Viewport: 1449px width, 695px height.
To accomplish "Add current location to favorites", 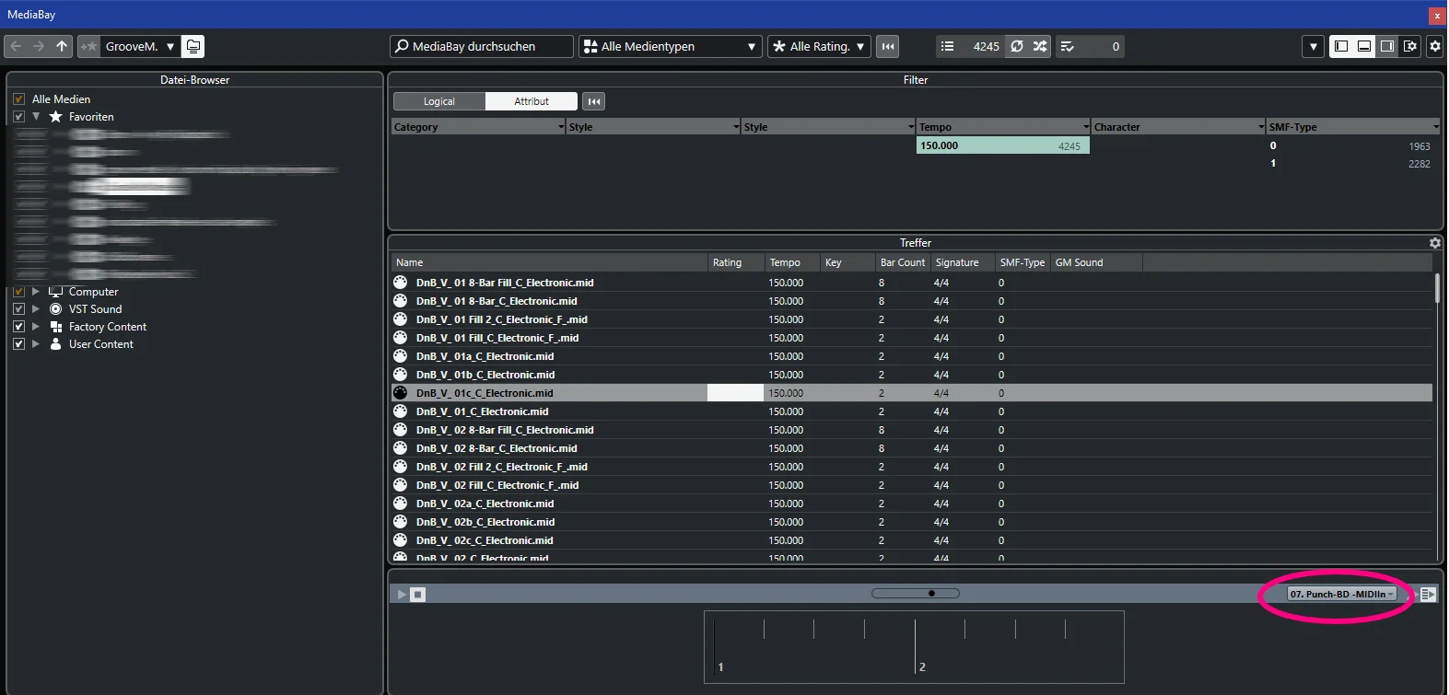I will pyautogui.click(x=88, y=46).
